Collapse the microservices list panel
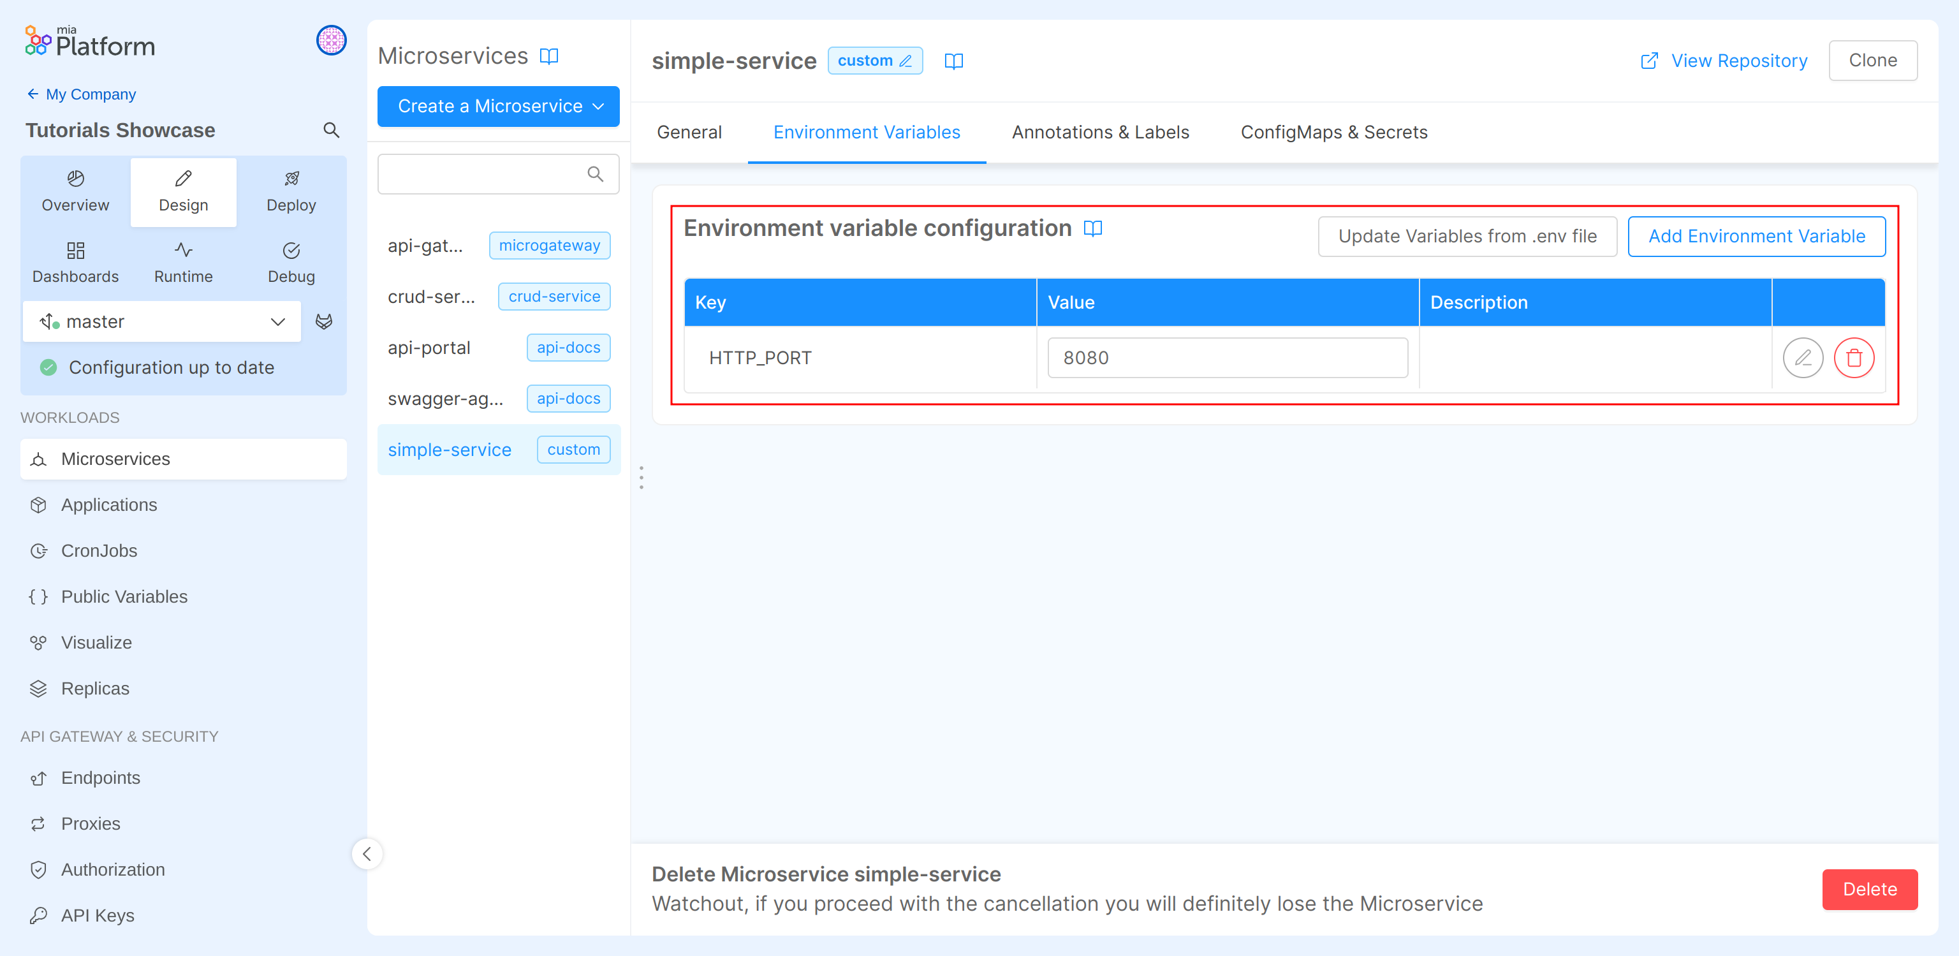This screenshot has width=1959, height=956. click(367, 853)
